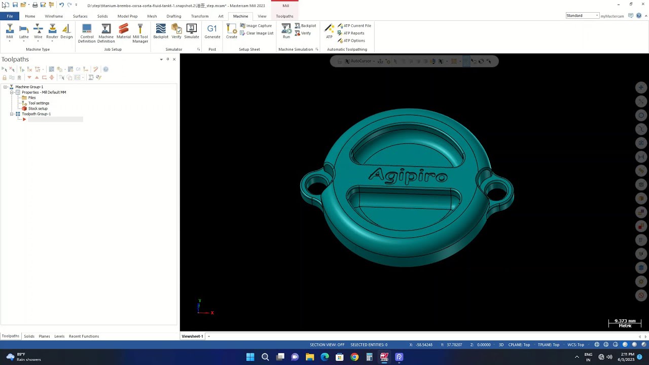649x365 pixels.
Task: Open ATP Reports
Action: pos(350,33)
